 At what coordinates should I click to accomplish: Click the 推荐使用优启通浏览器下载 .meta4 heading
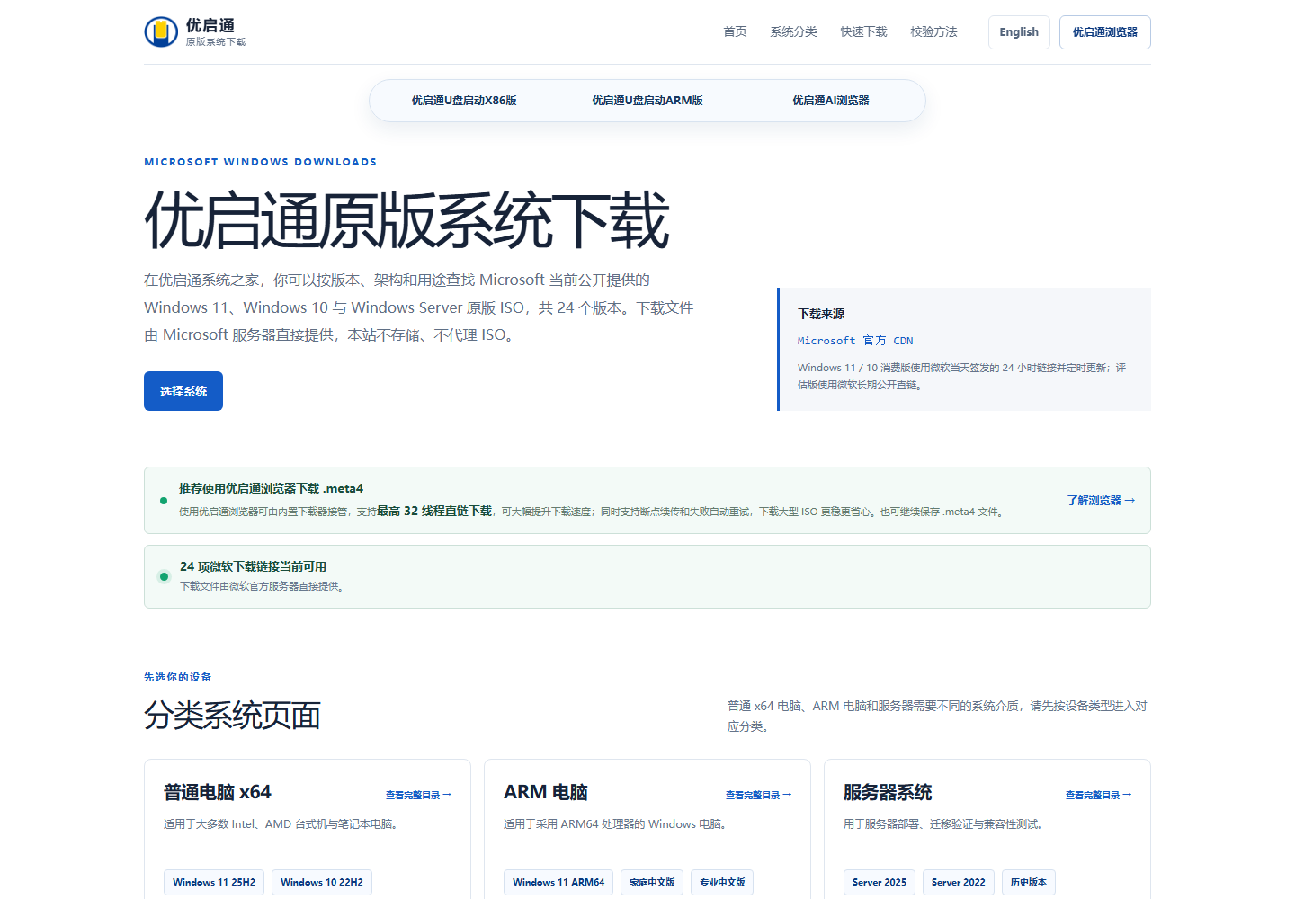pos(271,488)
